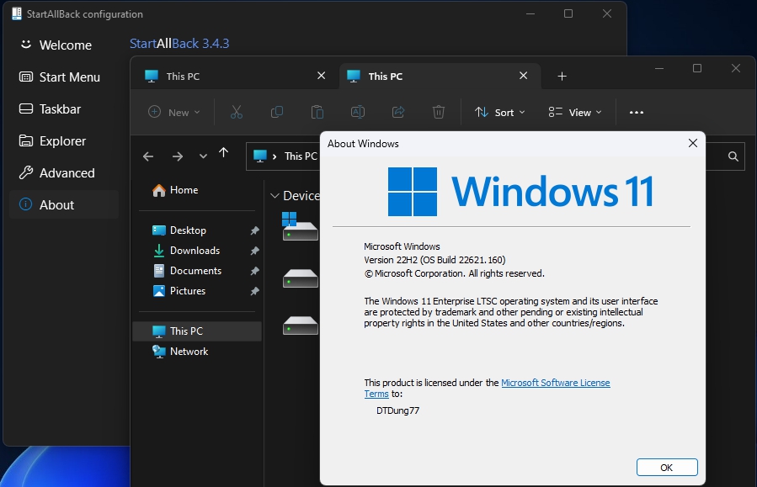Open Pictures in the navigation pane

(197, 291)
